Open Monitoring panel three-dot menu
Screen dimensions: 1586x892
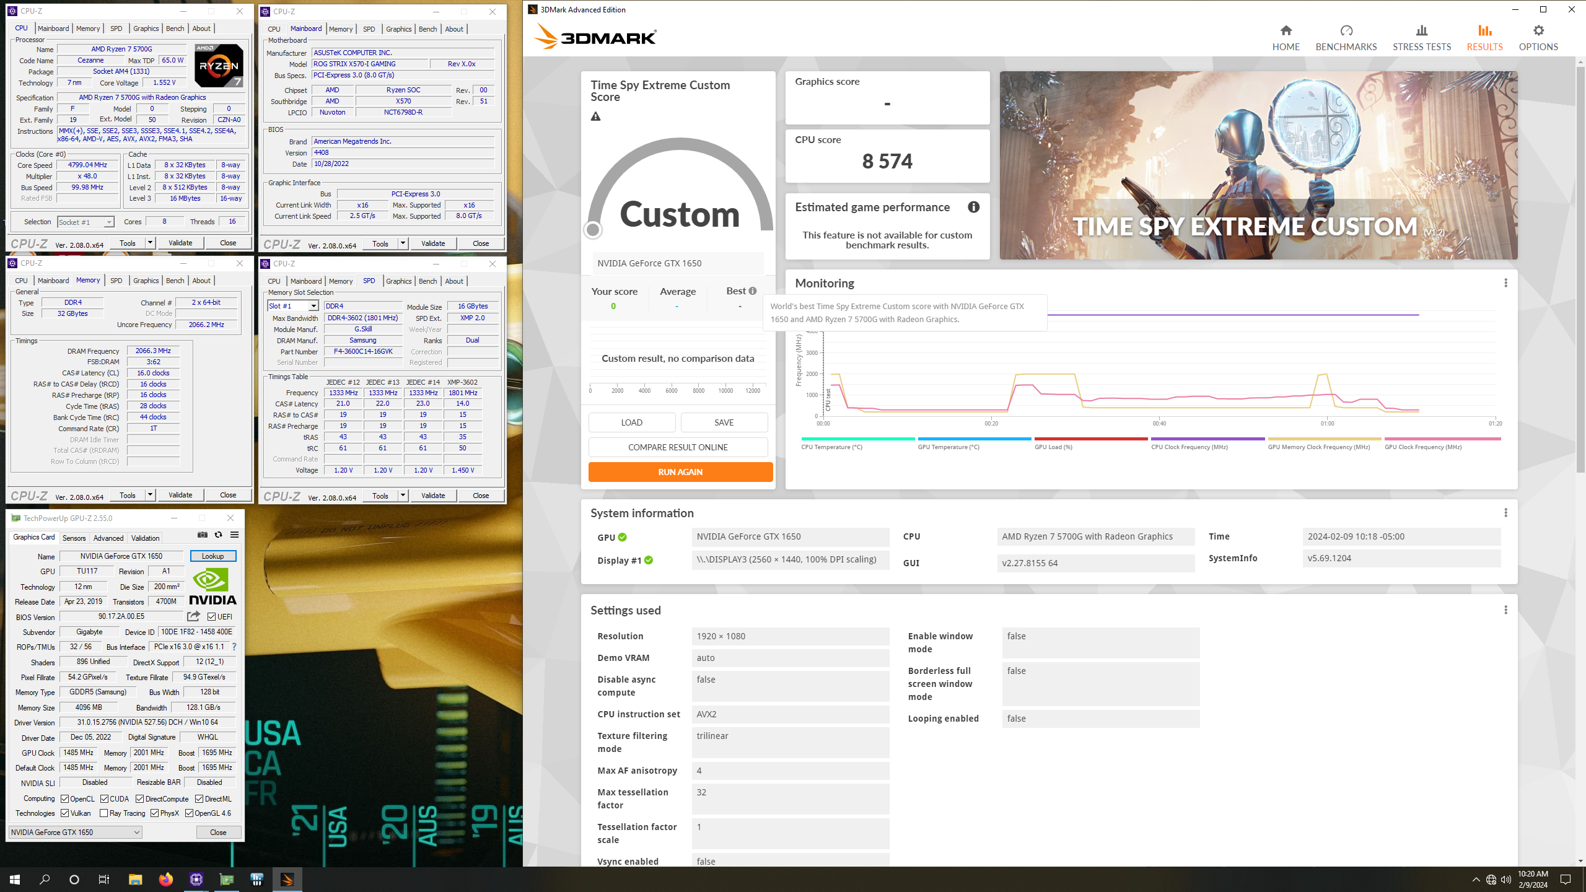pos(1505,283)
